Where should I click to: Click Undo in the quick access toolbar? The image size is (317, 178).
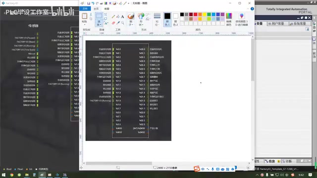coord(93,3)
